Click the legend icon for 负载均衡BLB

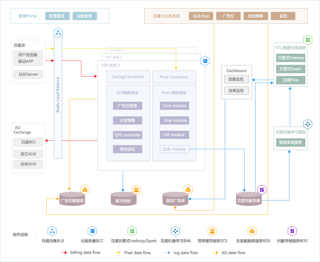pos(52,231)
